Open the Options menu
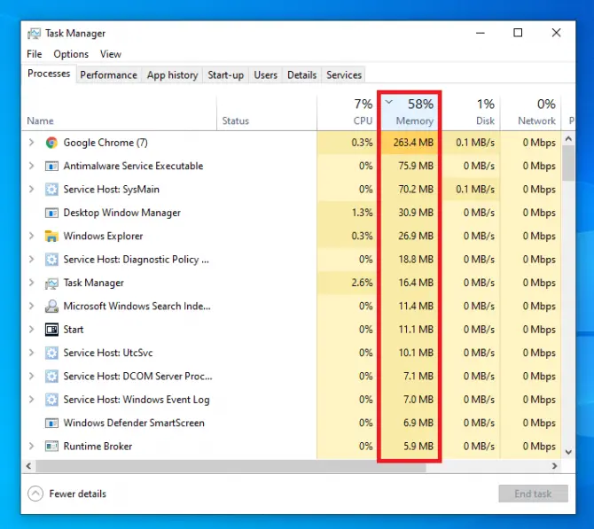 point(71,54)
